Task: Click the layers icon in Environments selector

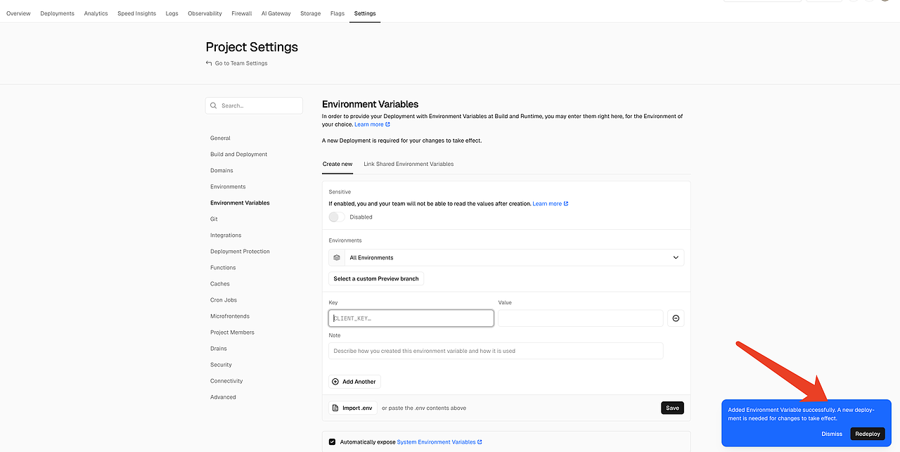Action: tap(337, 257)
